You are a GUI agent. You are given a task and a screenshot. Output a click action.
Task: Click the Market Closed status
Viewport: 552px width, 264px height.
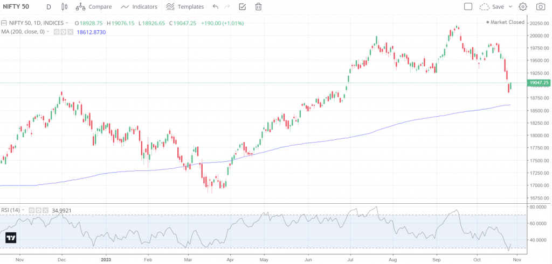[x=505, y=22]
